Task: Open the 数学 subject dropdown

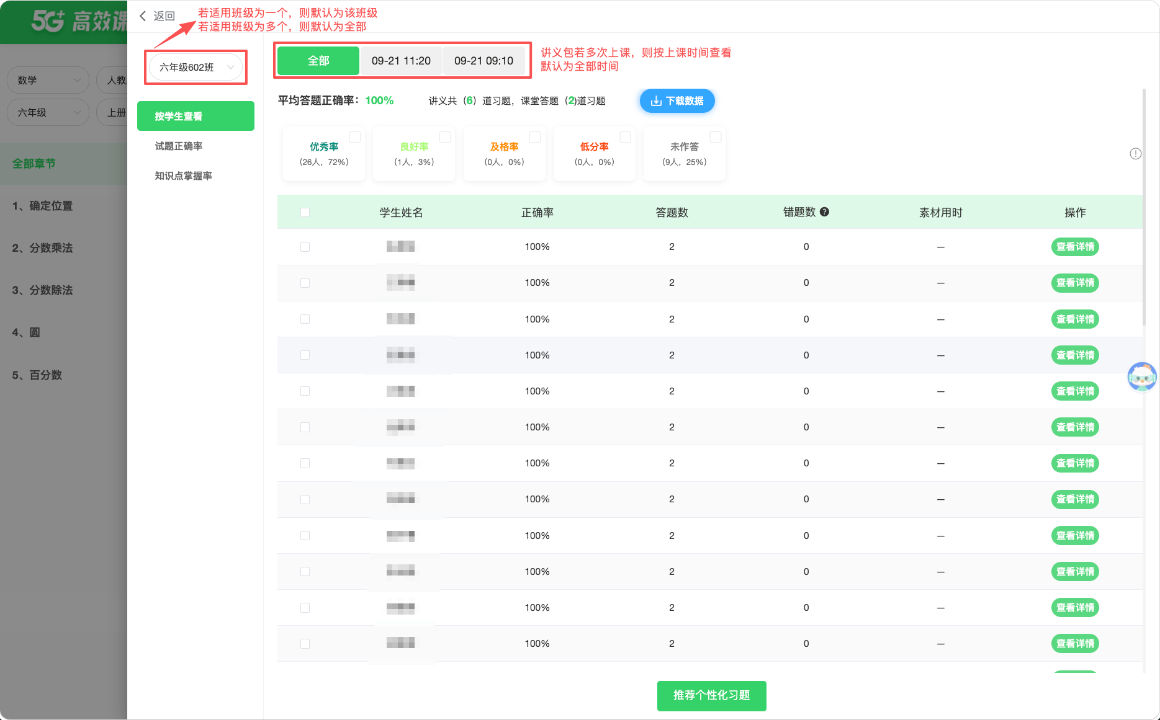Action: point(48,80)
